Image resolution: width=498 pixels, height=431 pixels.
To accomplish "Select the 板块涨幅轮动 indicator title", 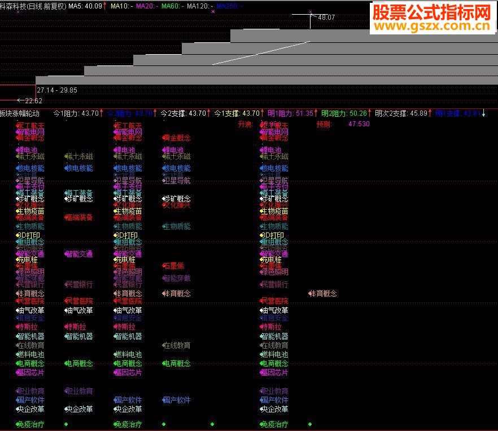I will 20,113.
